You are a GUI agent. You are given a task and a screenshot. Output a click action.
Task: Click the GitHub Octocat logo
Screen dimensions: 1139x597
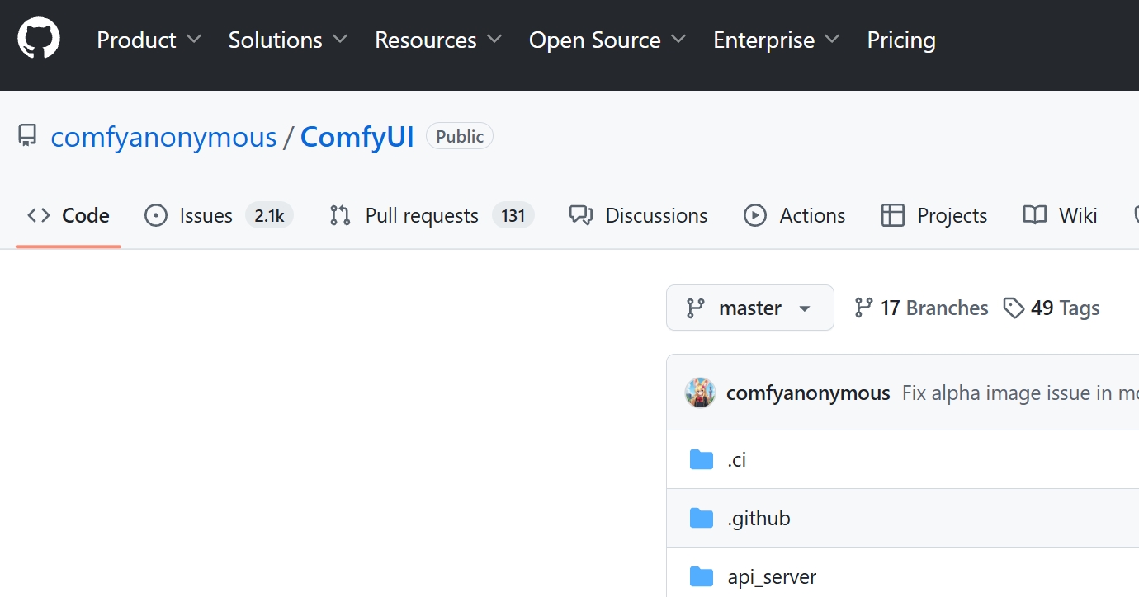coord(39,40)
